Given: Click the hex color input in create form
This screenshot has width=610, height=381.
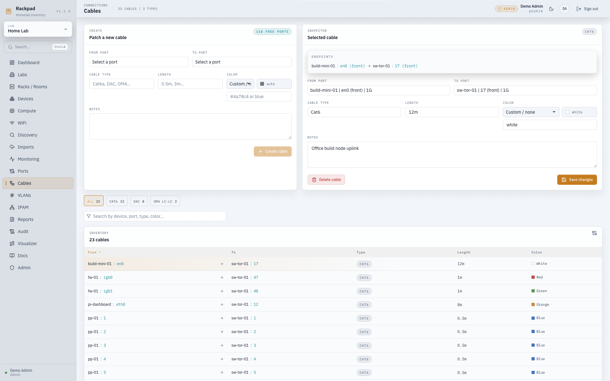Looking at the screenshot, I should [x=259, y=97].
